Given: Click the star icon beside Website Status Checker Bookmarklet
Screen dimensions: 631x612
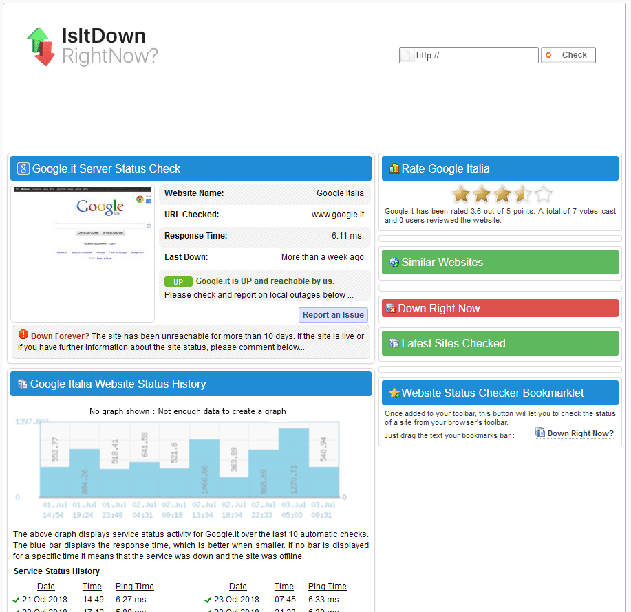Looking at the screenshot, I should 394,393.
